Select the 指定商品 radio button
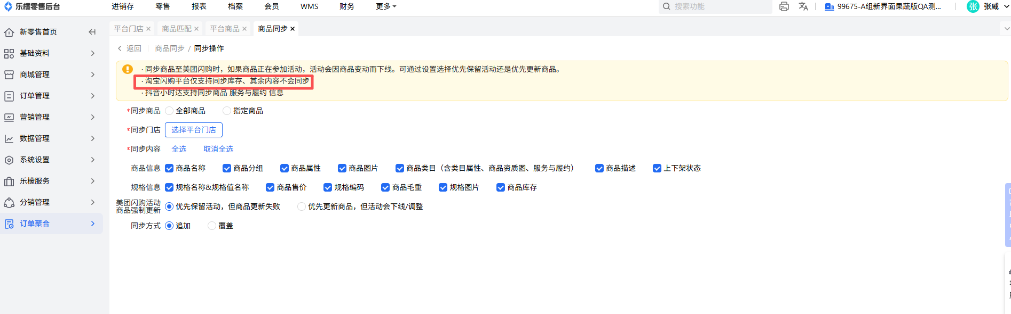 pos(227,111)
